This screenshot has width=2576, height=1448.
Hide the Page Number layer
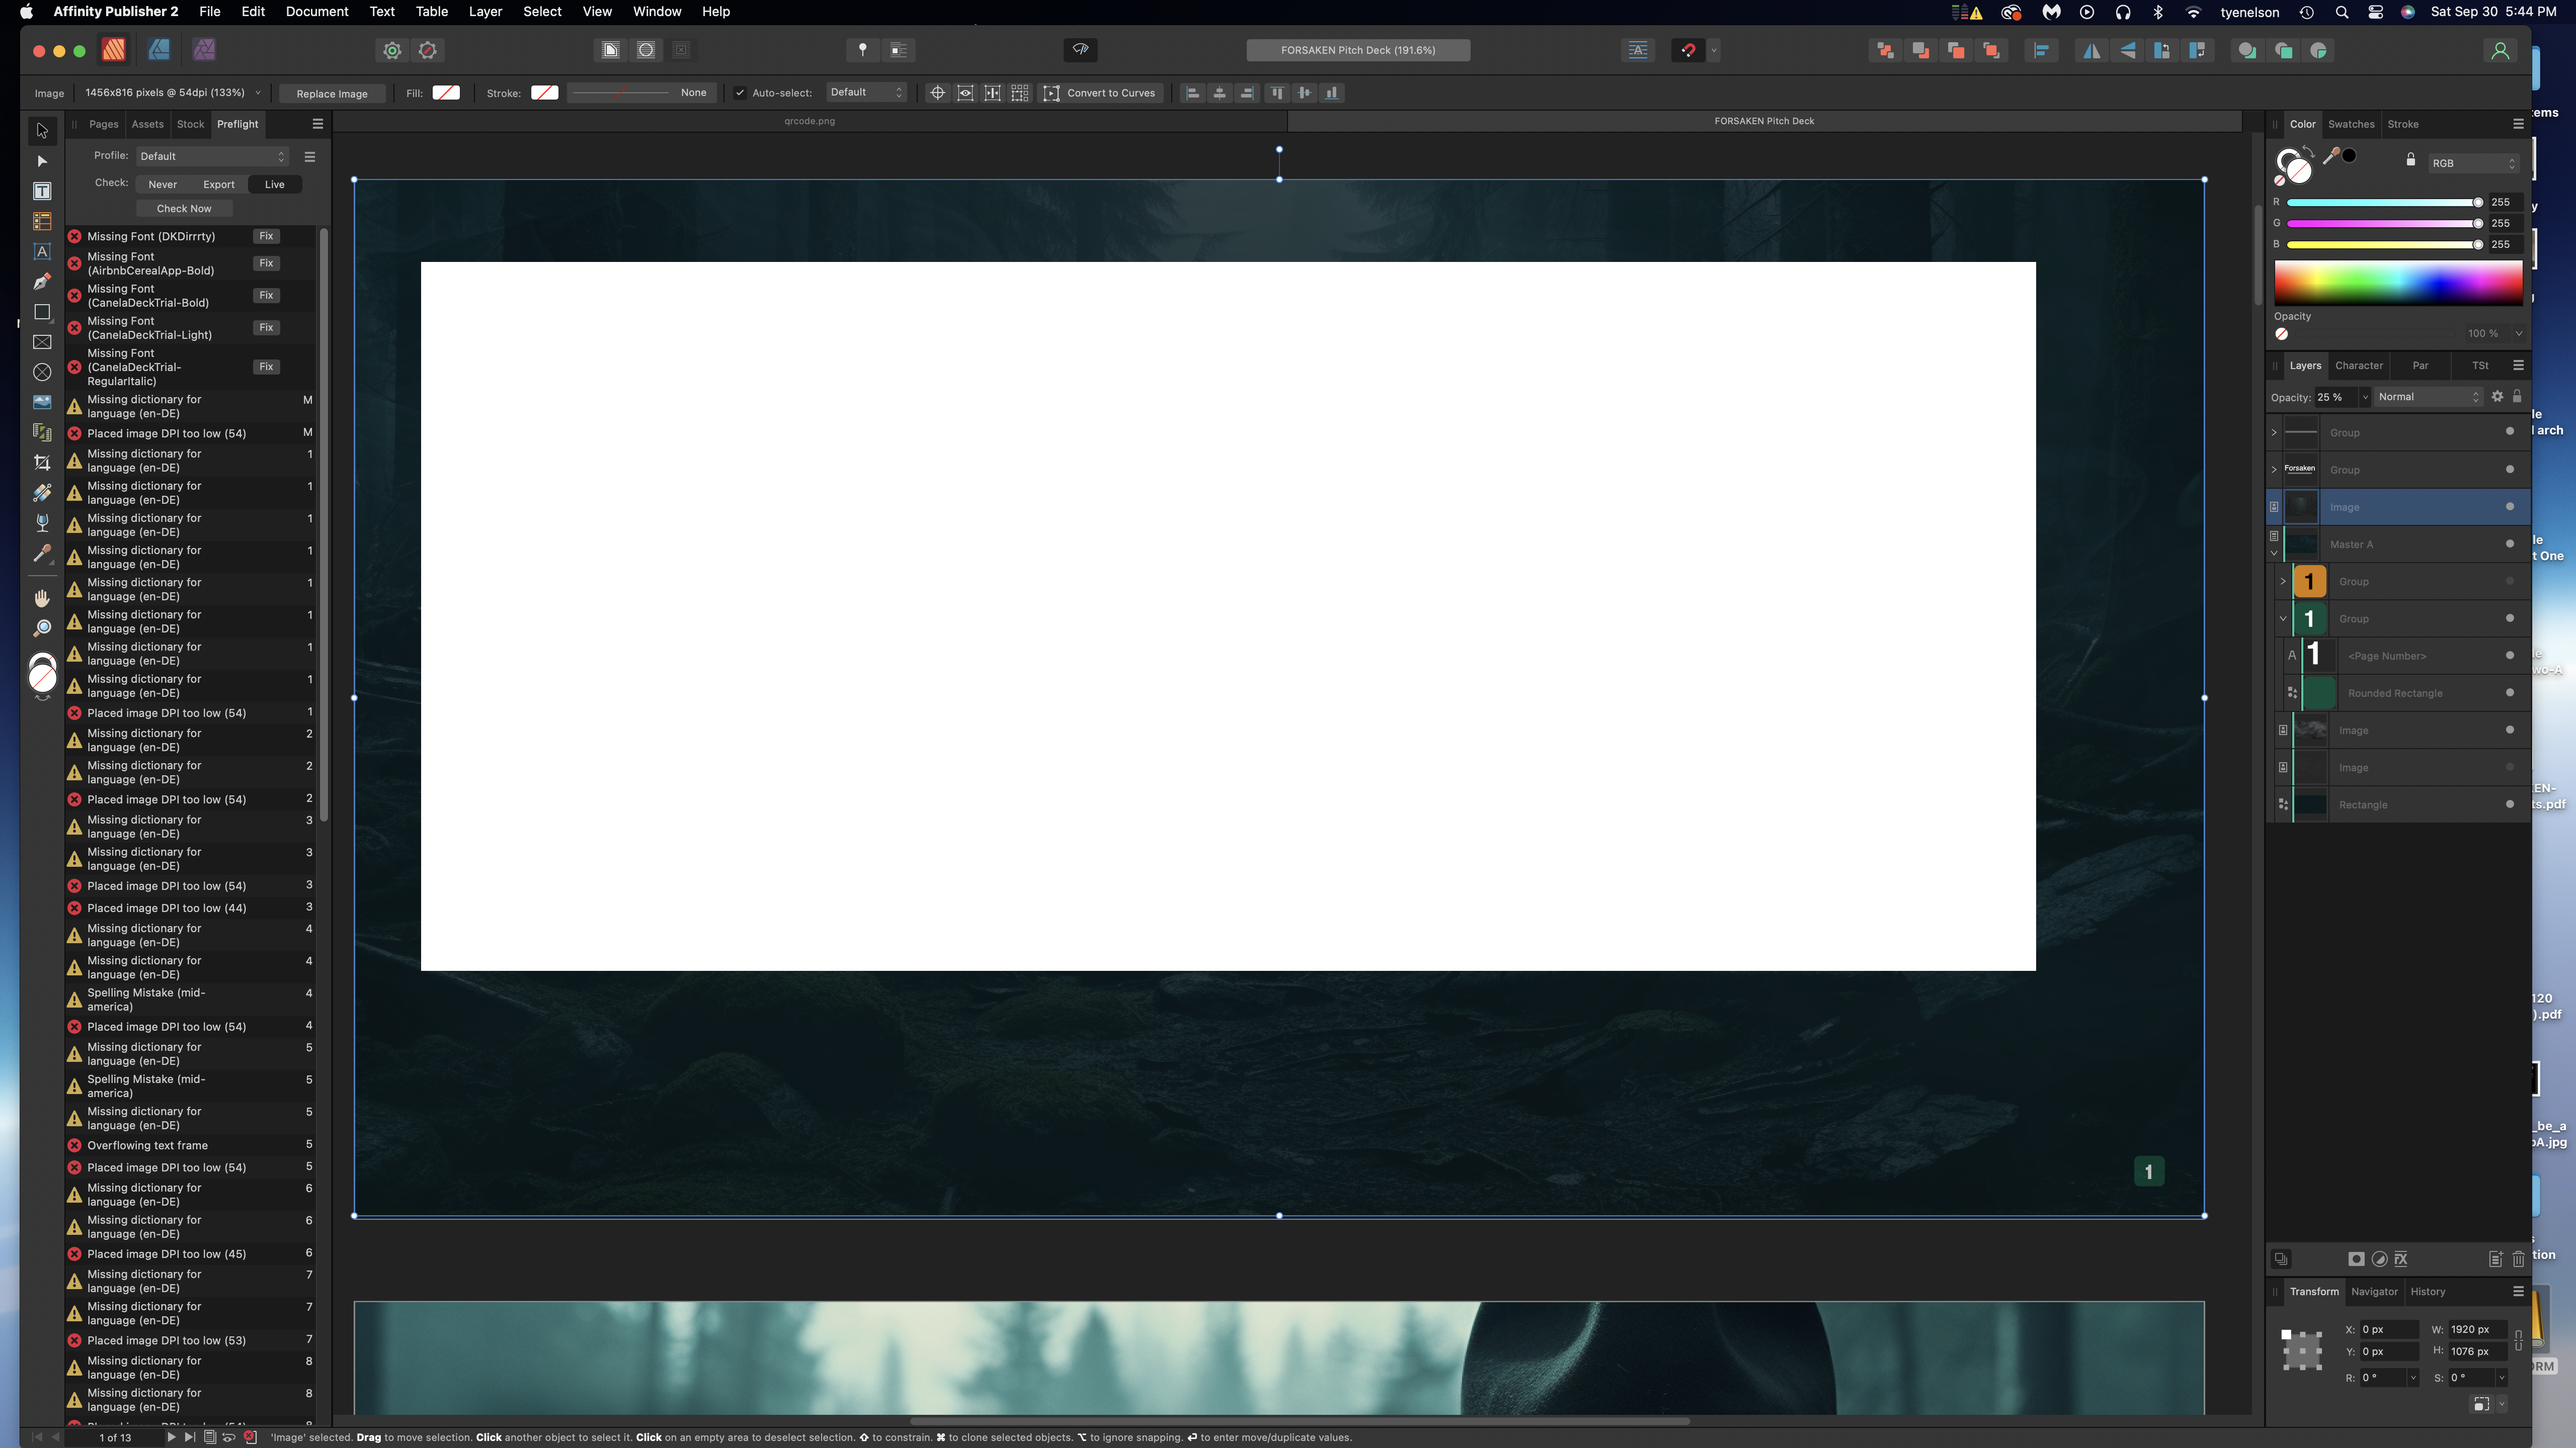point(2509,656)
